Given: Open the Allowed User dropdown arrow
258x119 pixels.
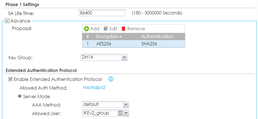Looking at the screenshot, I should [126, 113].
